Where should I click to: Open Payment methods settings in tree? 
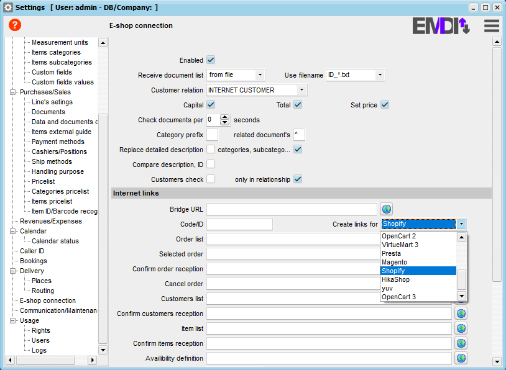[x=58, y=142]
